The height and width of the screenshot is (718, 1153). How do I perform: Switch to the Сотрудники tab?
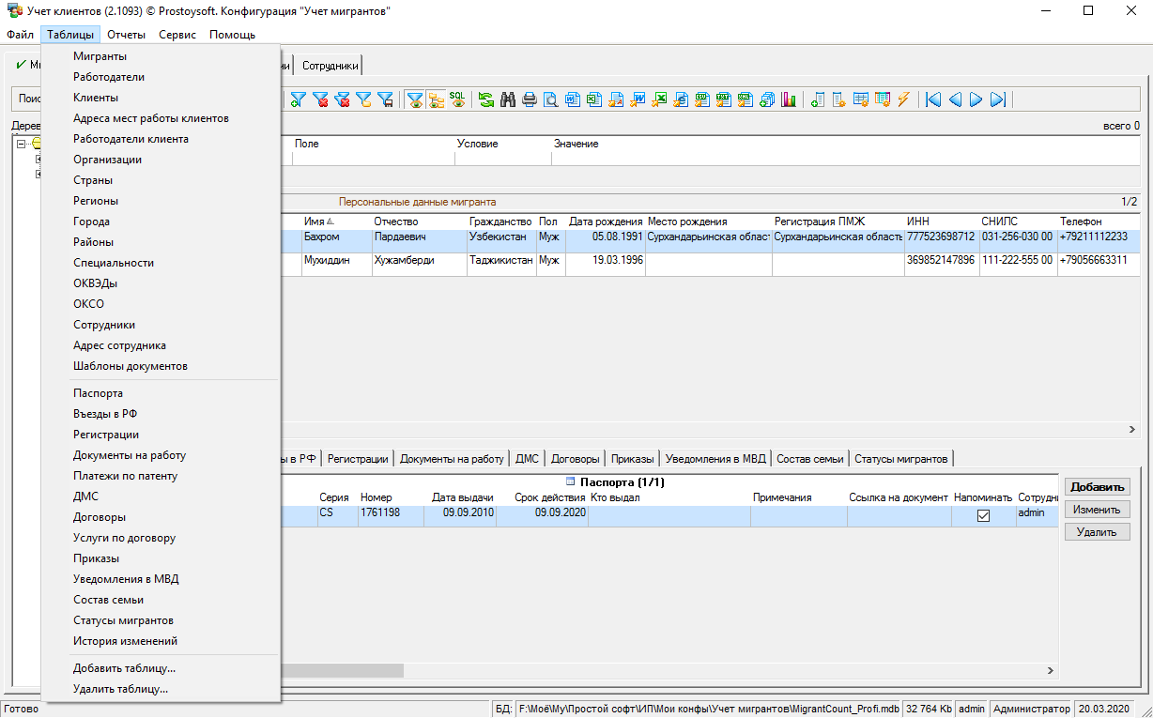(x=331, y=66)
